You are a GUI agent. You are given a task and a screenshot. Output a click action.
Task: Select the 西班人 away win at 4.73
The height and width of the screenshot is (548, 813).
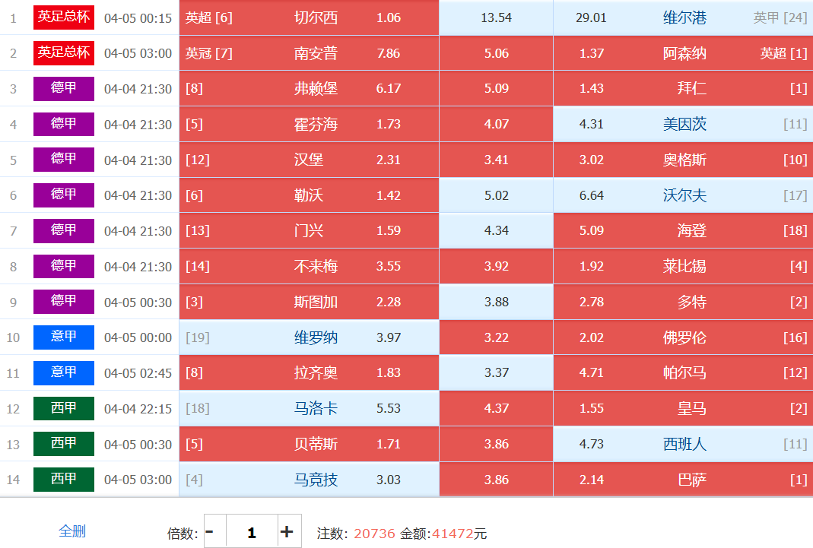[x=682, y=444]
